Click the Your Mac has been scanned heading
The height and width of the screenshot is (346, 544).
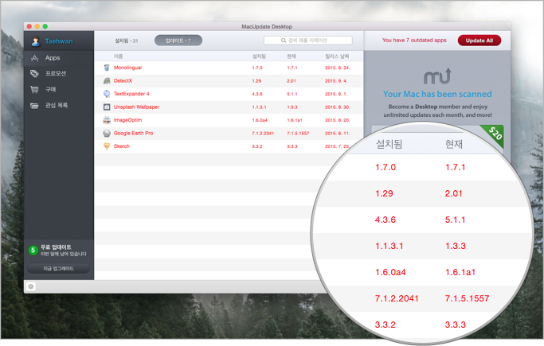coord(437,94)
